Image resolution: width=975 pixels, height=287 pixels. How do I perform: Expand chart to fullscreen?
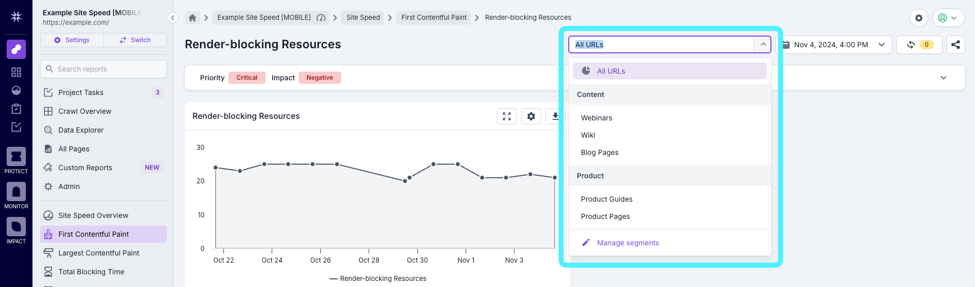[507, 116]
